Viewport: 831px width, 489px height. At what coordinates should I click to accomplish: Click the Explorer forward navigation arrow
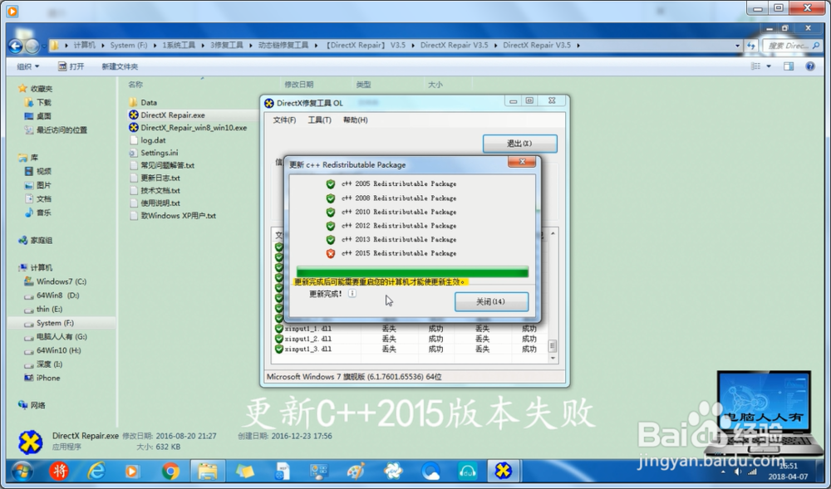32,46
